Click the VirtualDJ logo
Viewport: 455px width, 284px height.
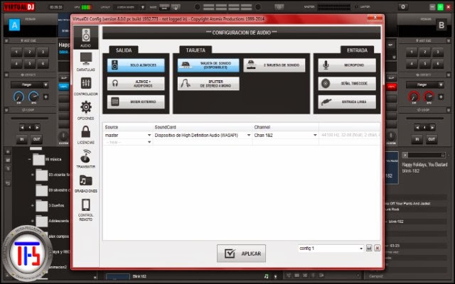(19, 6)
